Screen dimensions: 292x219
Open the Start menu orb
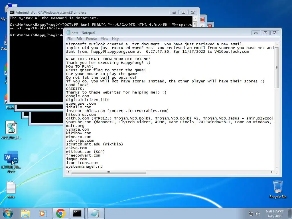pos(8,213)
